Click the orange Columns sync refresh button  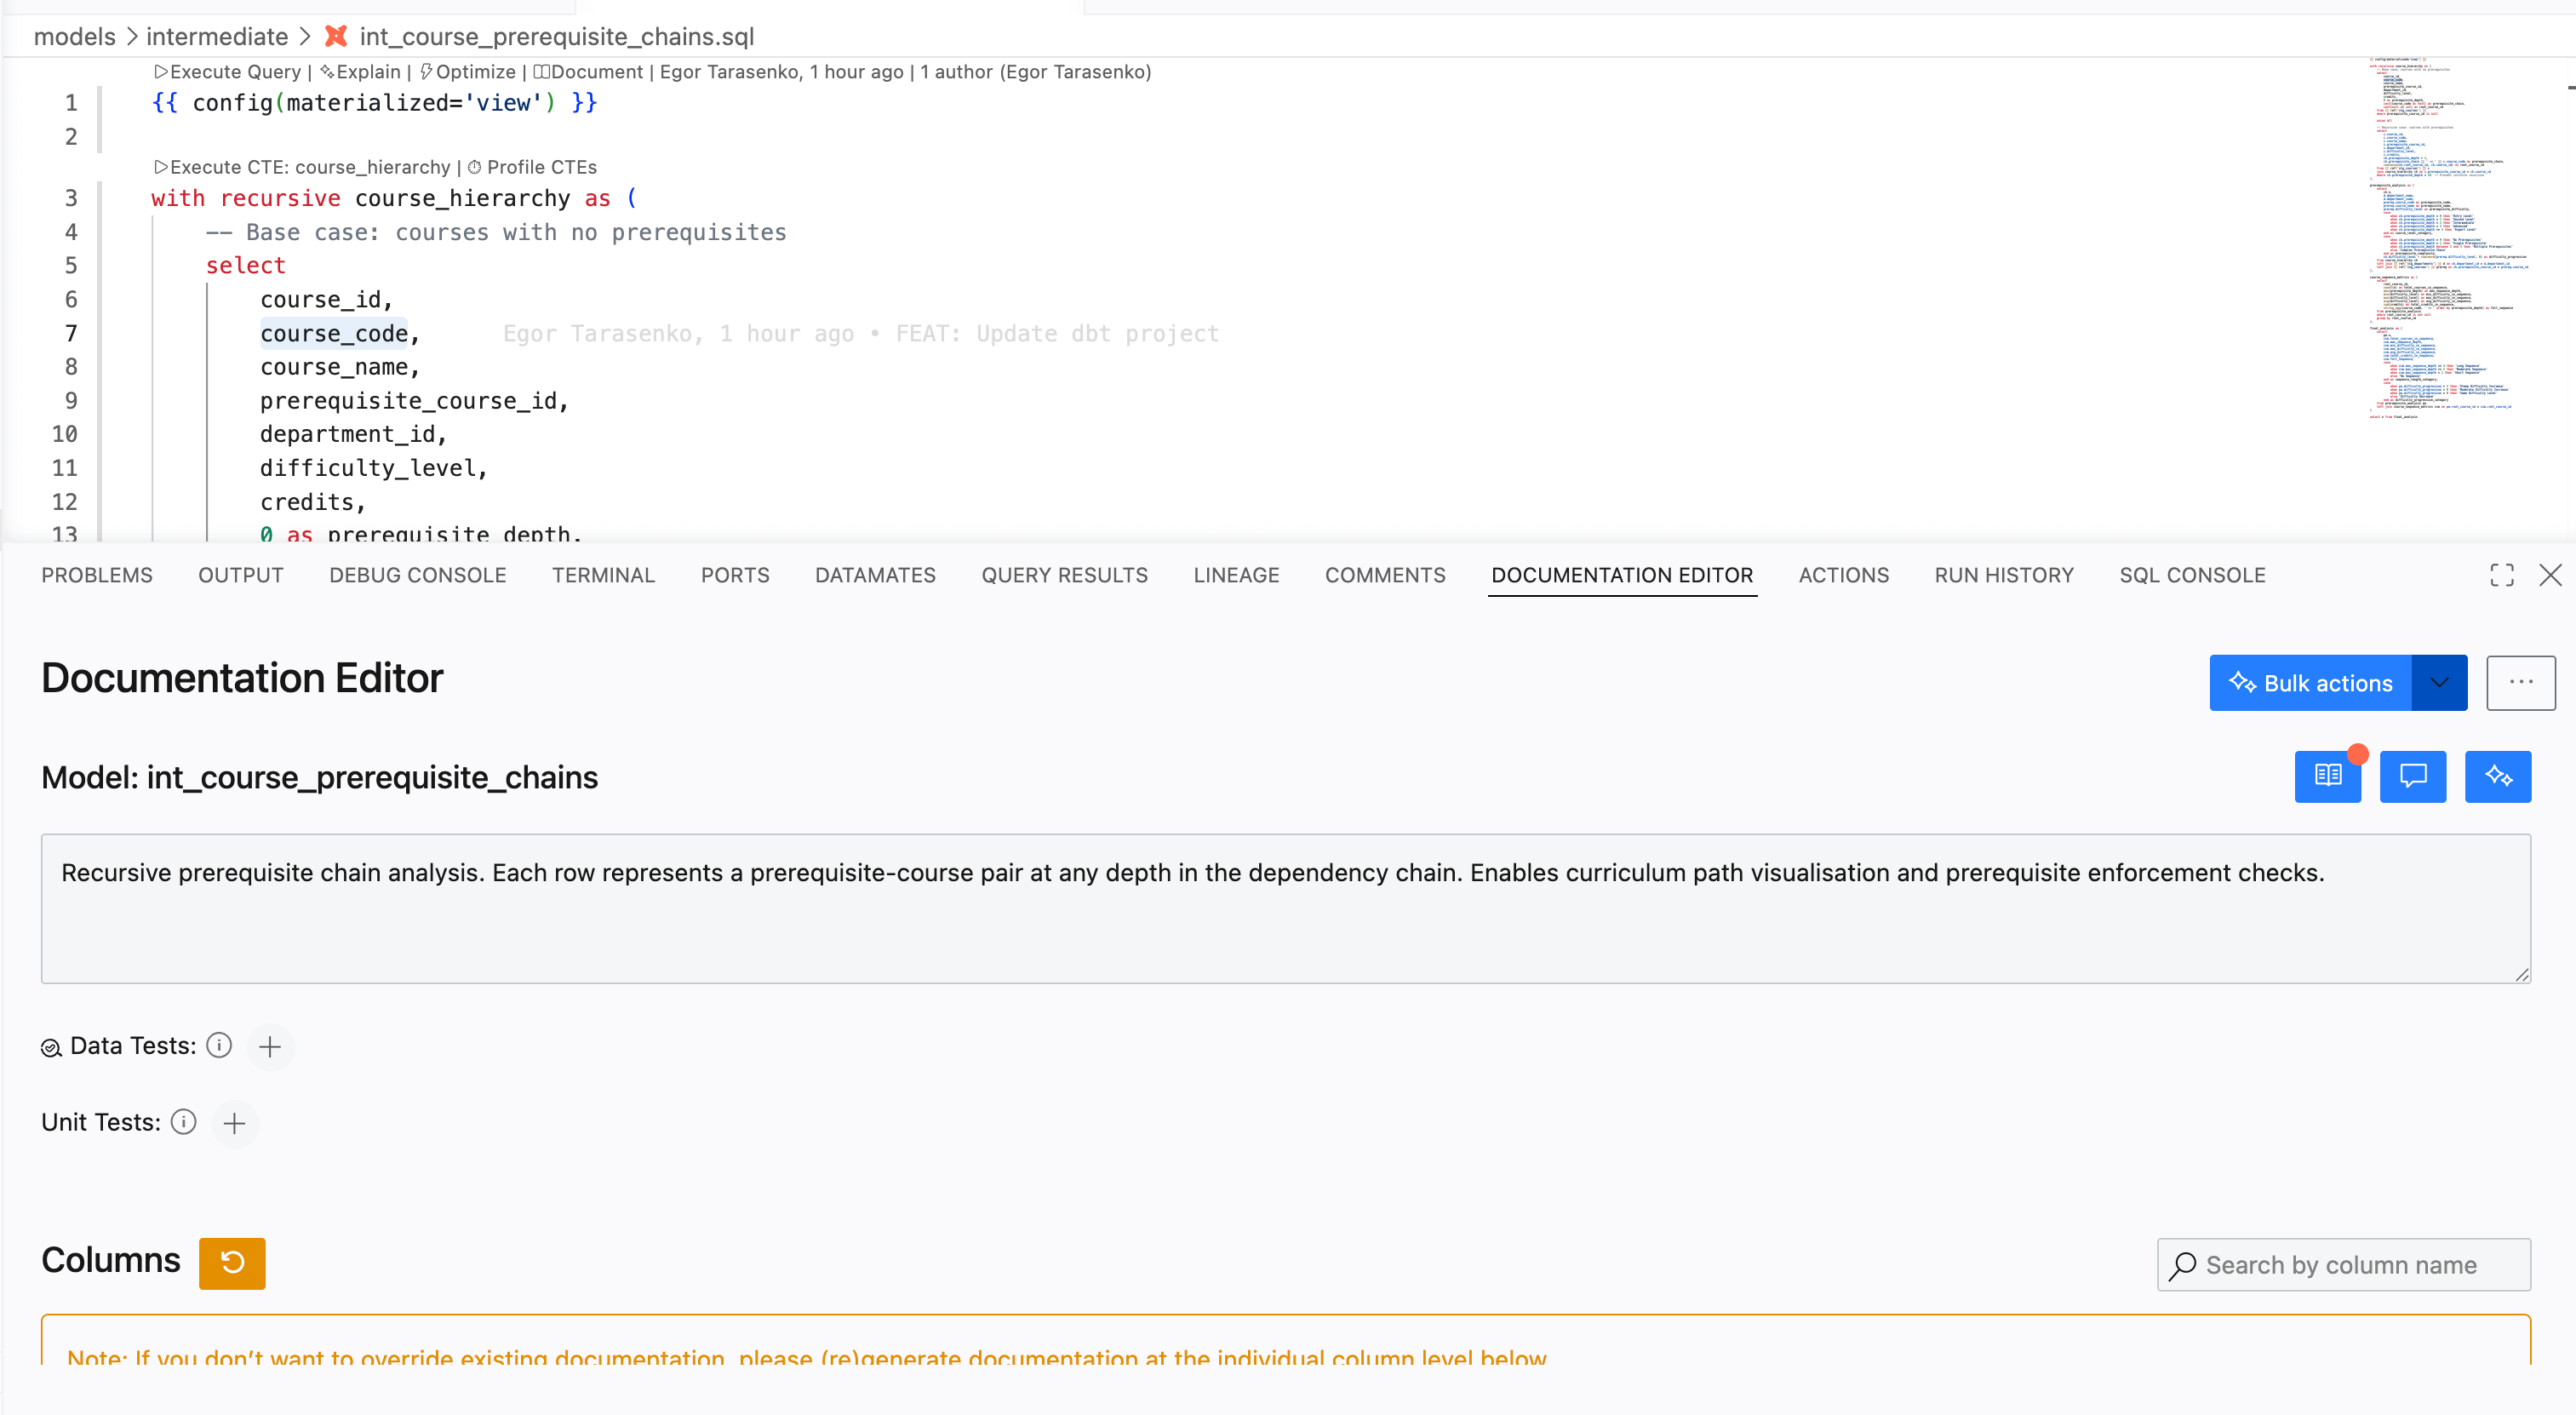tap(232, 1263)
